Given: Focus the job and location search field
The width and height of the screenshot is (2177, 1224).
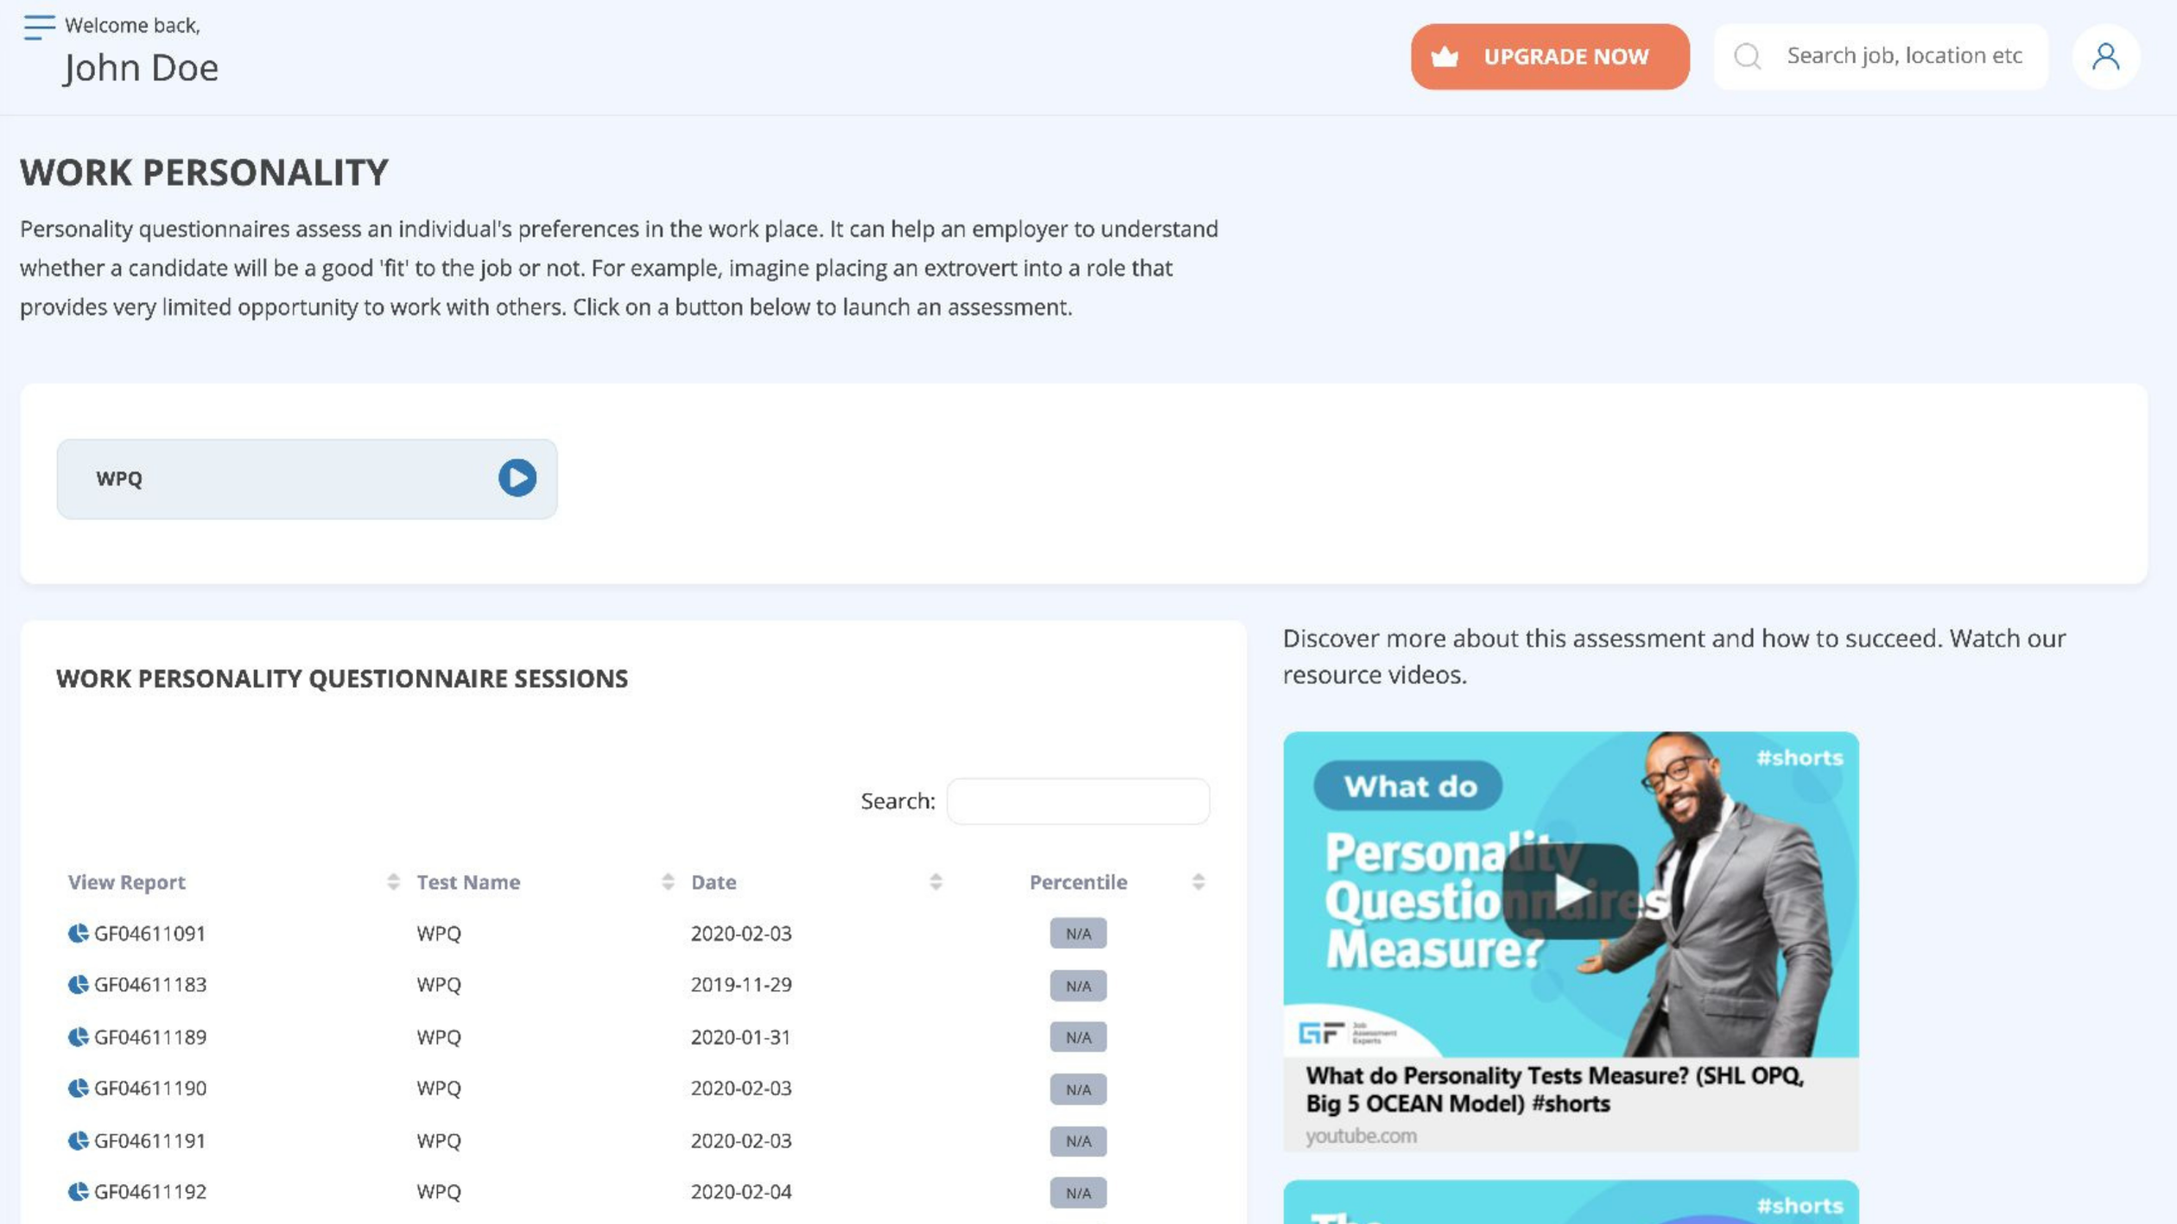Looking at the screenshot, I should (1881, 57).
